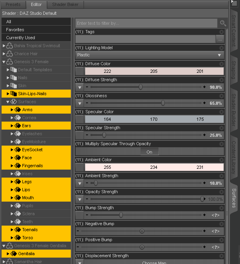Viewport: 240px width, 264px height.
Task: Collapse the Surfaces tree node
Action: click(8, 102)
